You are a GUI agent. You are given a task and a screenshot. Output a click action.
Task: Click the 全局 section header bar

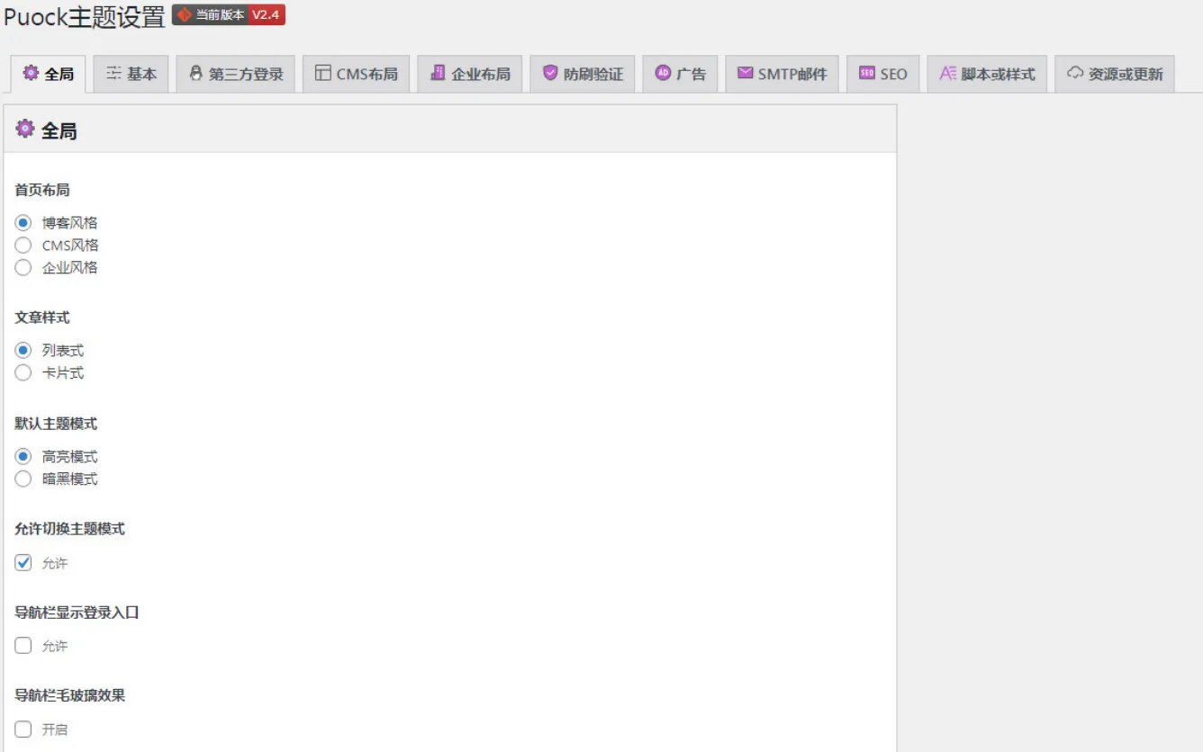coord(450,130)
